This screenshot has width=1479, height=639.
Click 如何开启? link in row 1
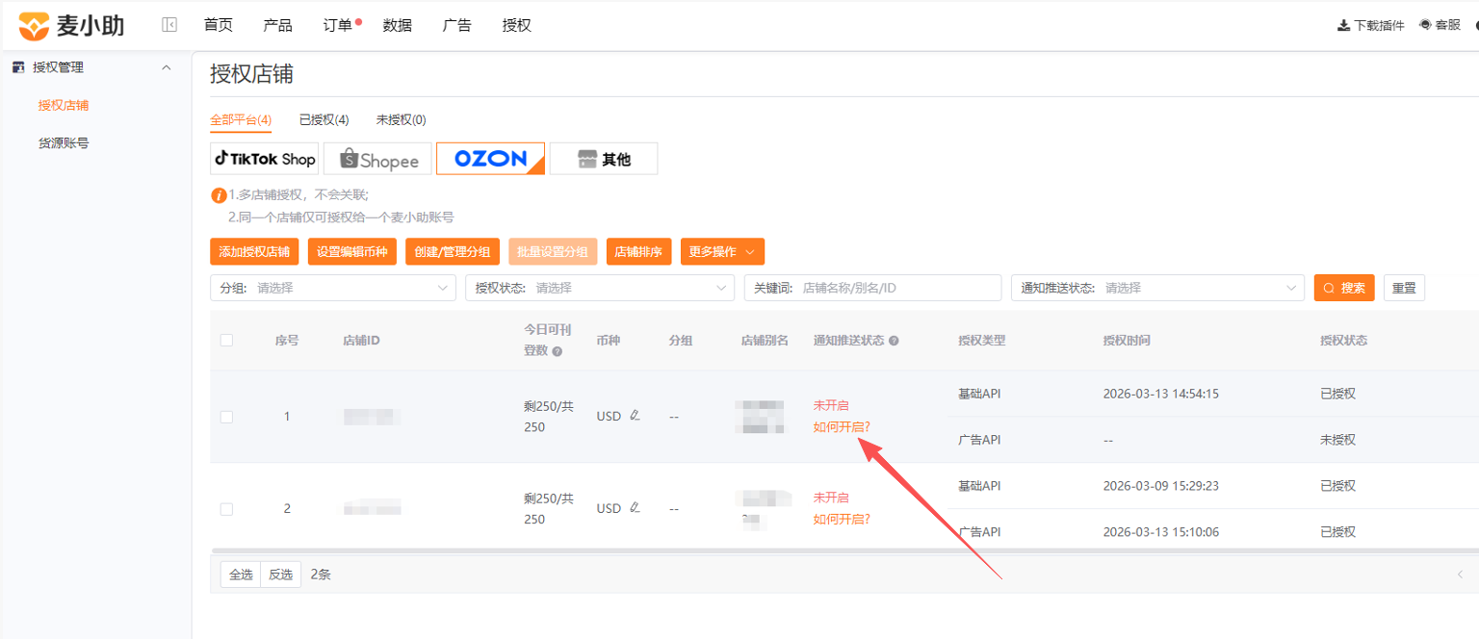click(x=842, y=426)
